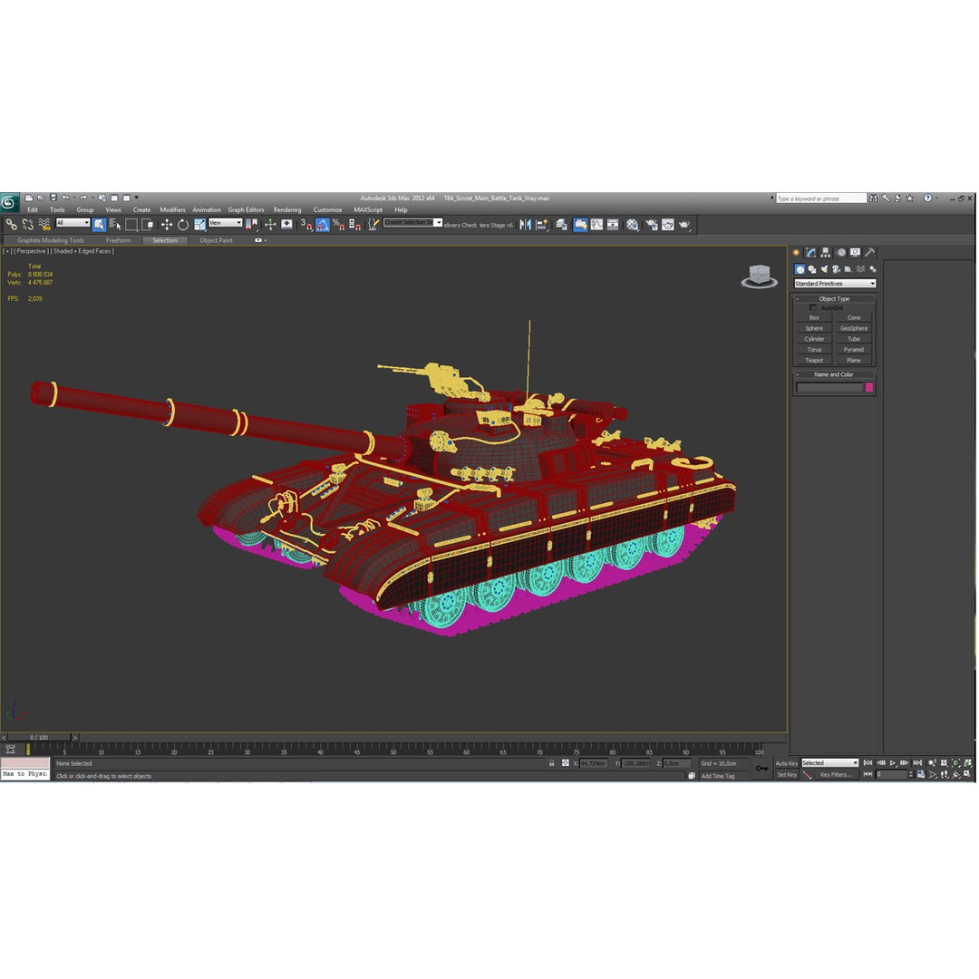Toggle Absolute/Offset transform type-in mode
The height and width of the screenshot is (979, 979).
(x=566, y=763)
